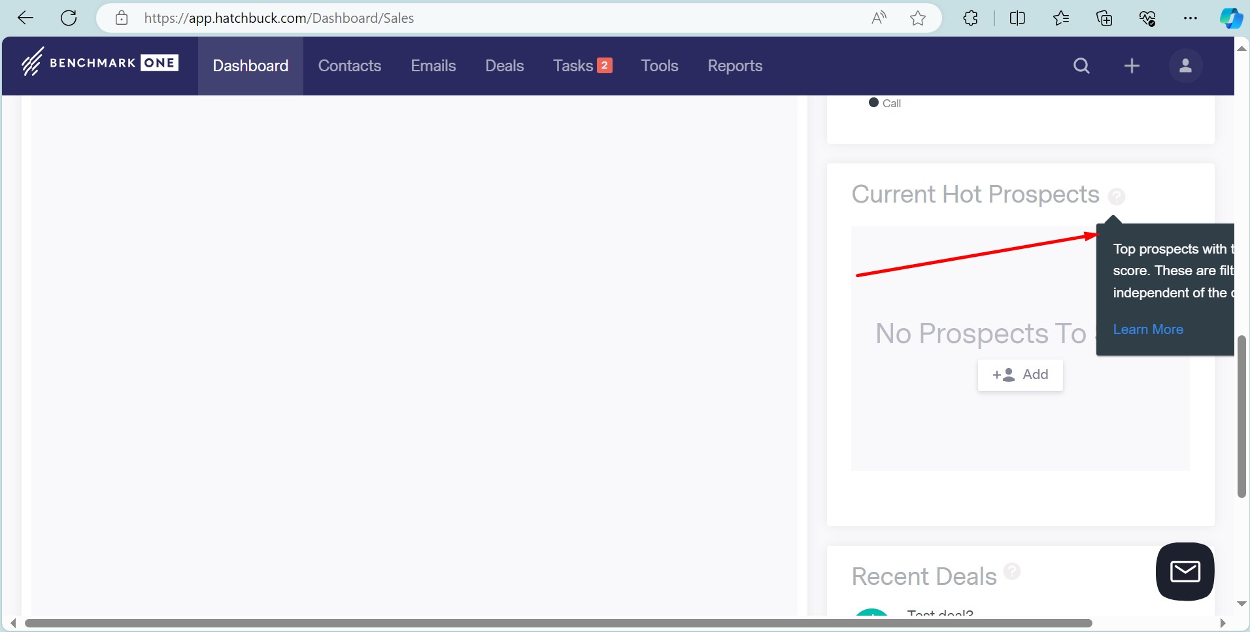Open Tasks tab with 2 badge
Viewport: 1250px width, 632px height.
[x=583, y=66]
